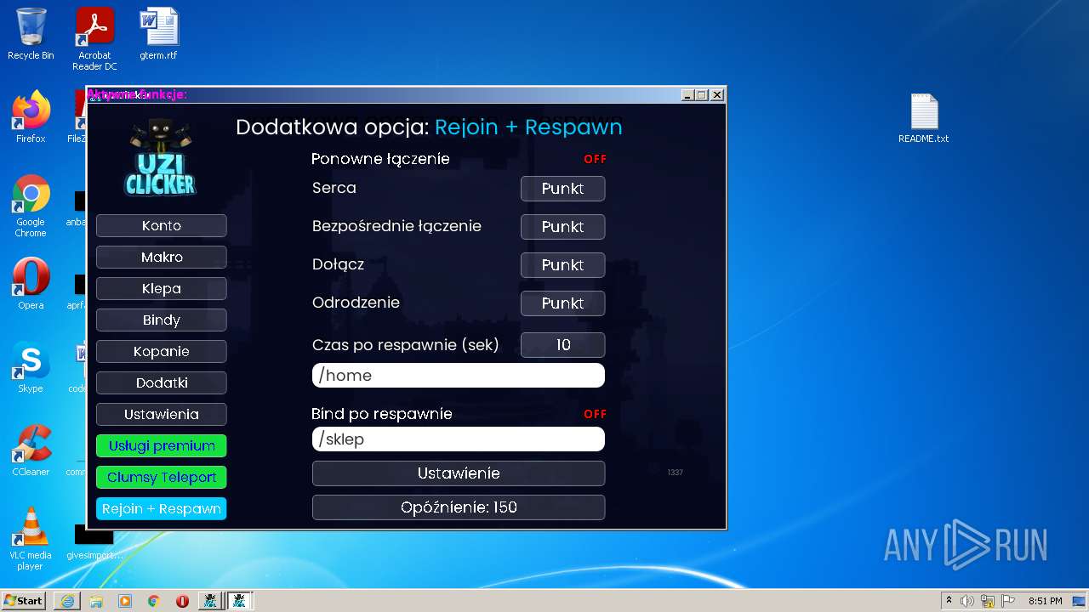Viewport: 1089px width, 612px height.
Task: Switch to first Uzi Clicker taskbar window
Action: 209,601
